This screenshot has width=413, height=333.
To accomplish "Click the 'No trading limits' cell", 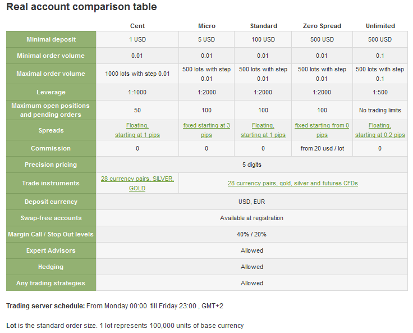I will pos(380,110).
